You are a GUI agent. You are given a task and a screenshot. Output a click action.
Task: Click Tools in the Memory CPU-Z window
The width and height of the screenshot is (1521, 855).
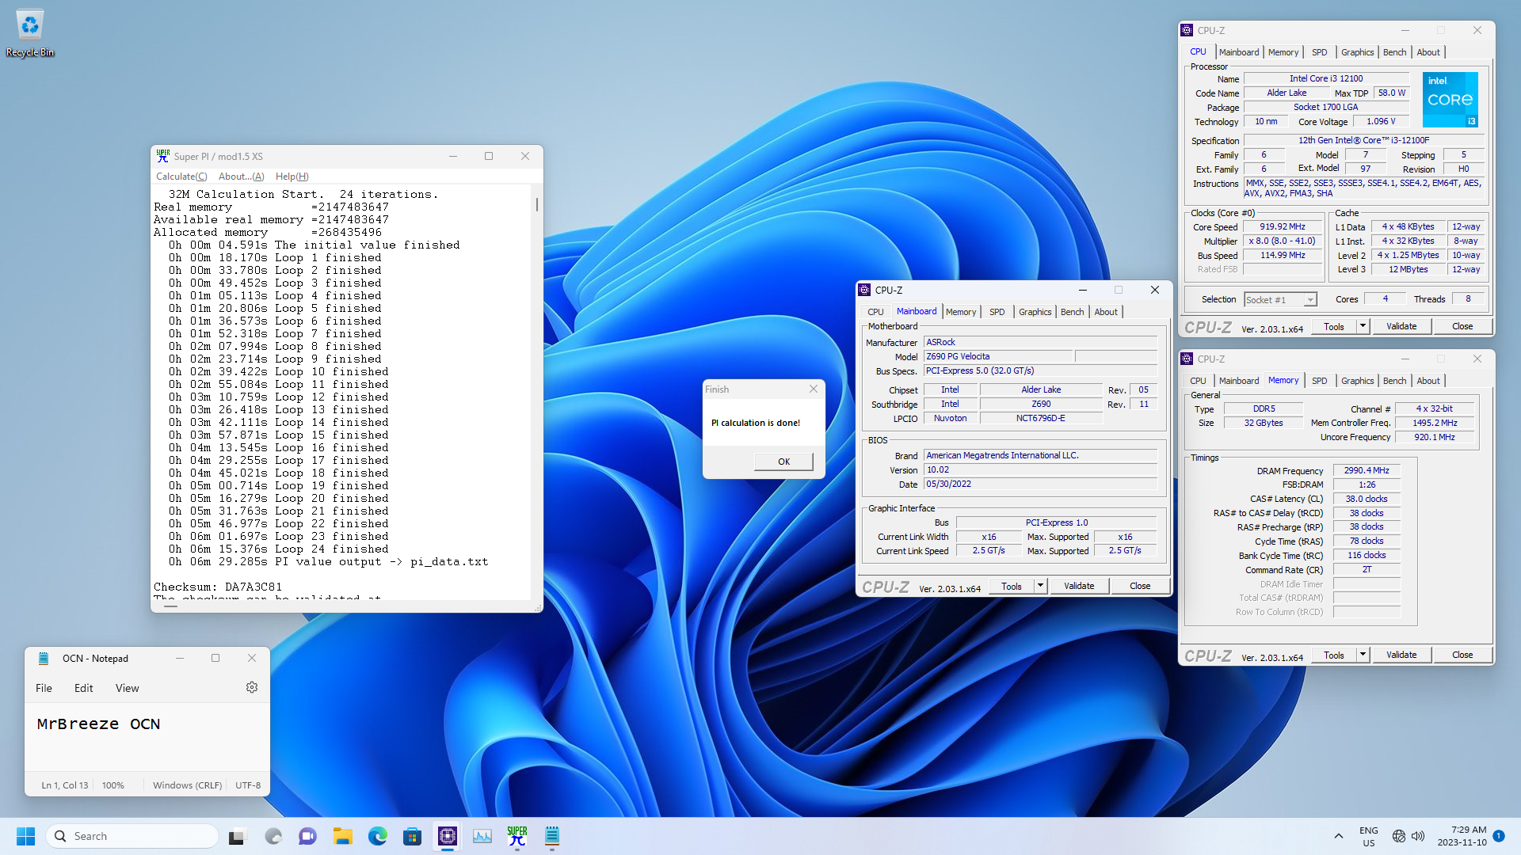pyautogui.click(x=1334, y=655)
